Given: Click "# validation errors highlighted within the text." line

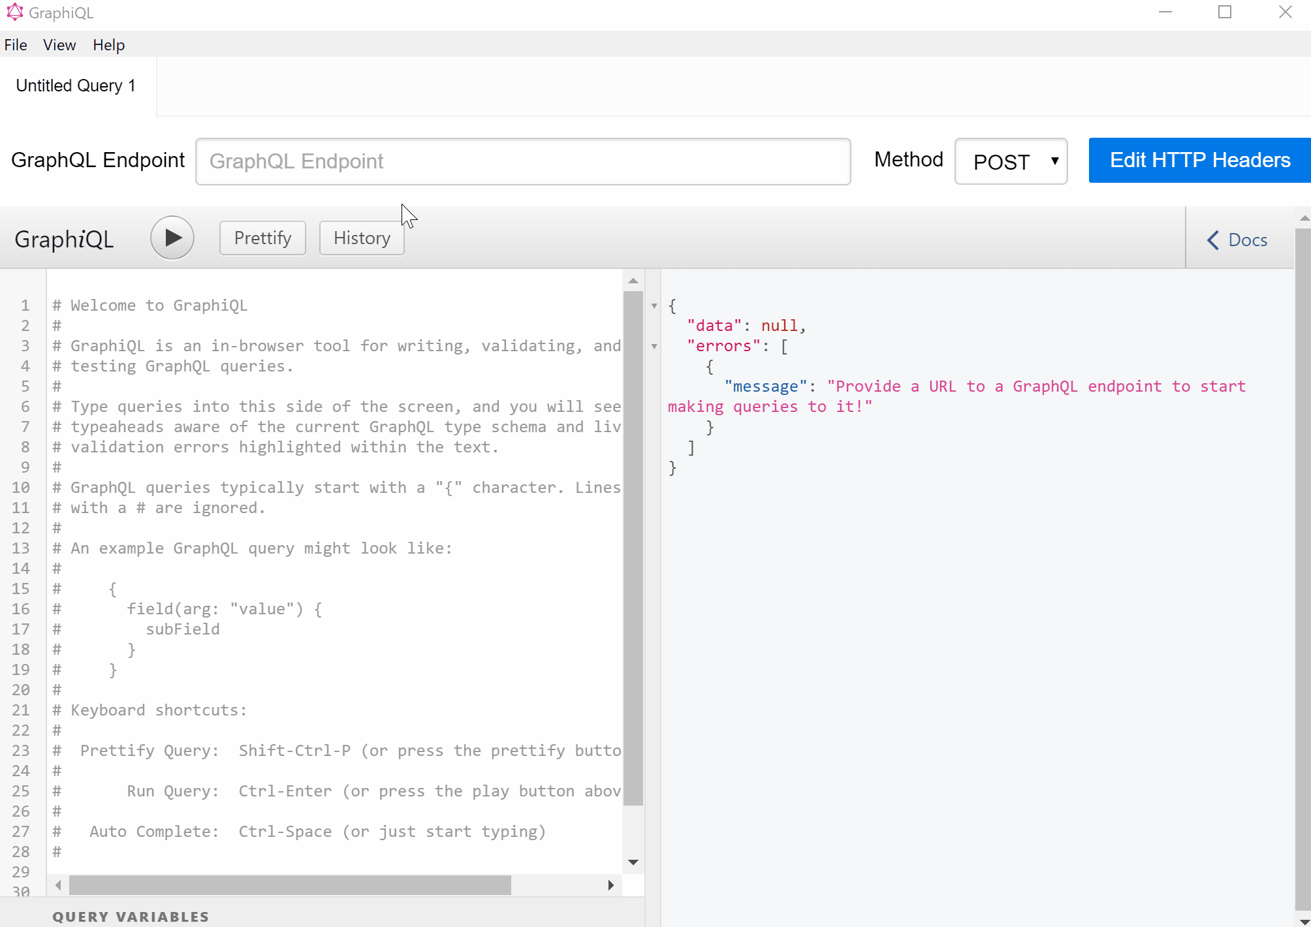Looking at the screenshot, I should coord(276,447).
